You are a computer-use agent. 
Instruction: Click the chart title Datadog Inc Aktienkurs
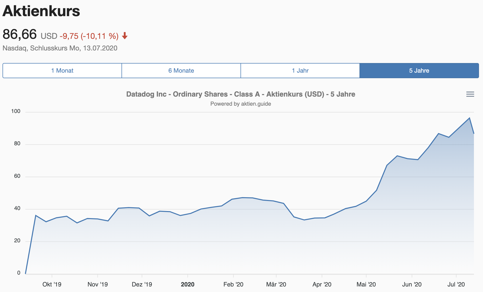click(241, 94)
